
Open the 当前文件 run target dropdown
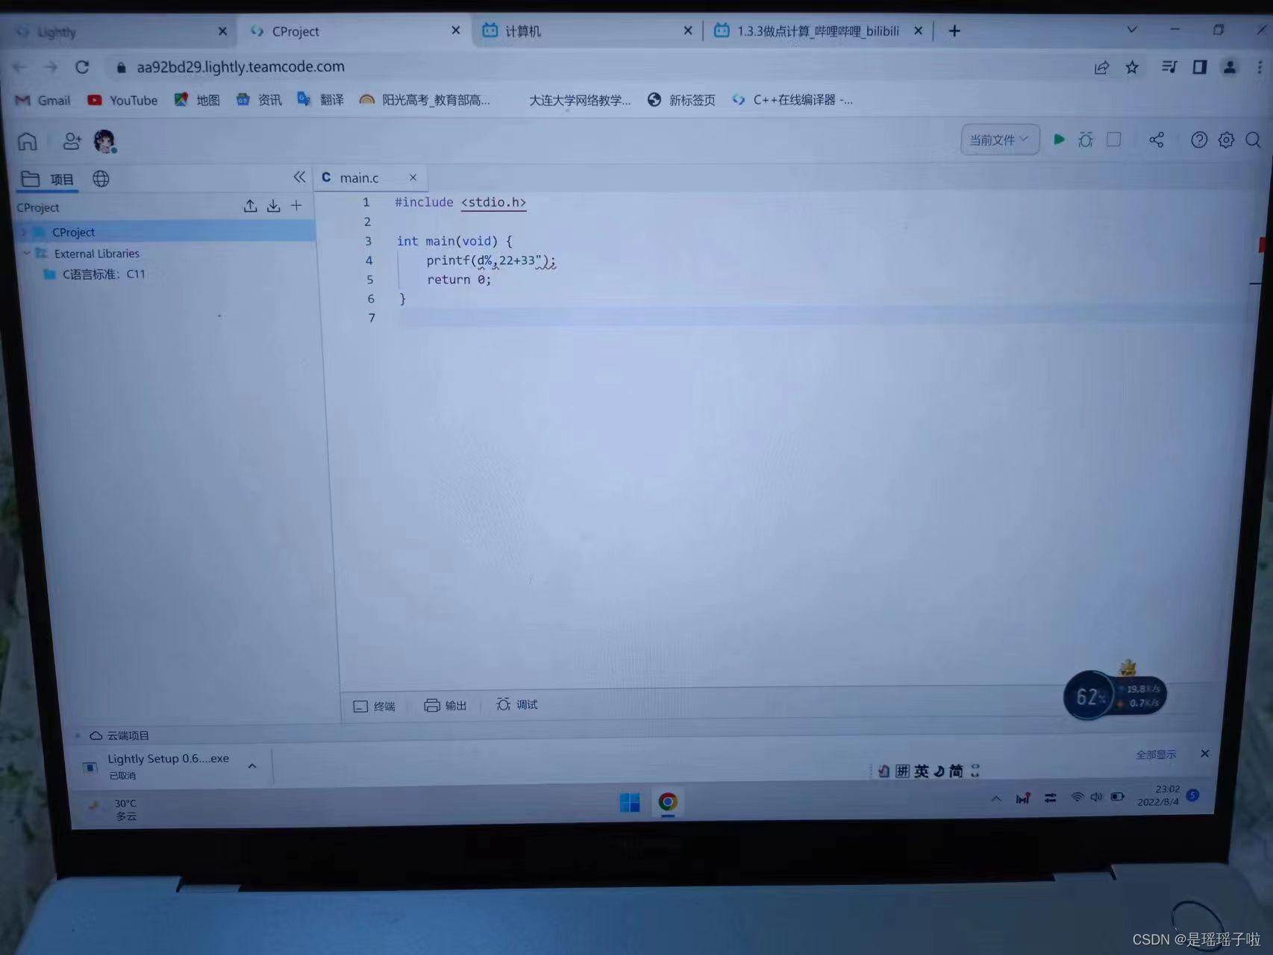[999, 140]
